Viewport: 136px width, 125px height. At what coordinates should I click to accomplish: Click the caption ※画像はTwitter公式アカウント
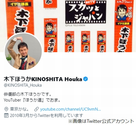point(101,121)
